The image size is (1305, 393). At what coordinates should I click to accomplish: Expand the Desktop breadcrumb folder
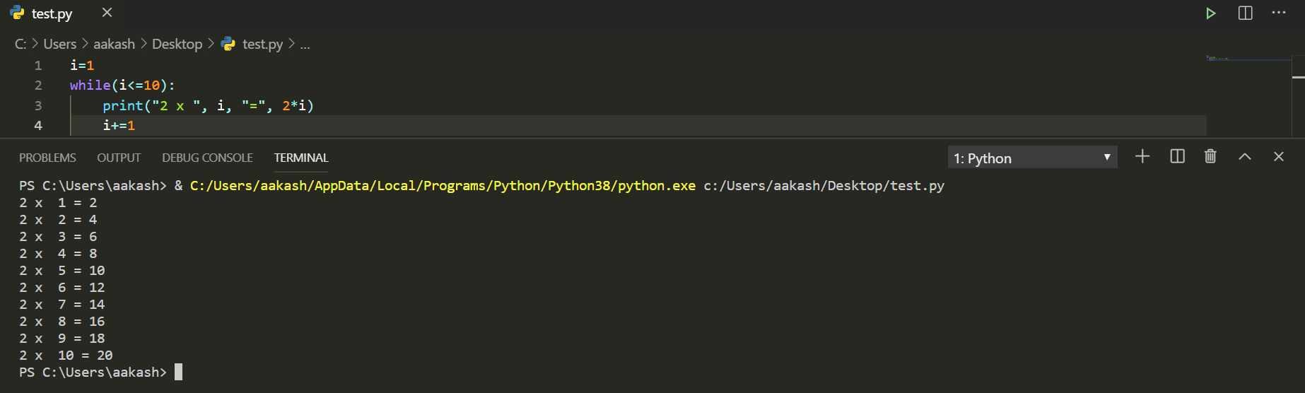click(x=177, y=44)
